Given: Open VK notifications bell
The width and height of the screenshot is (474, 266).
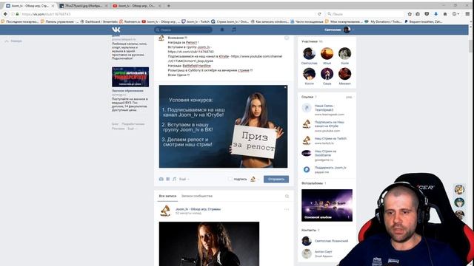Looking at the screenshot, I should pyautogui.click(x=222, y=30).
